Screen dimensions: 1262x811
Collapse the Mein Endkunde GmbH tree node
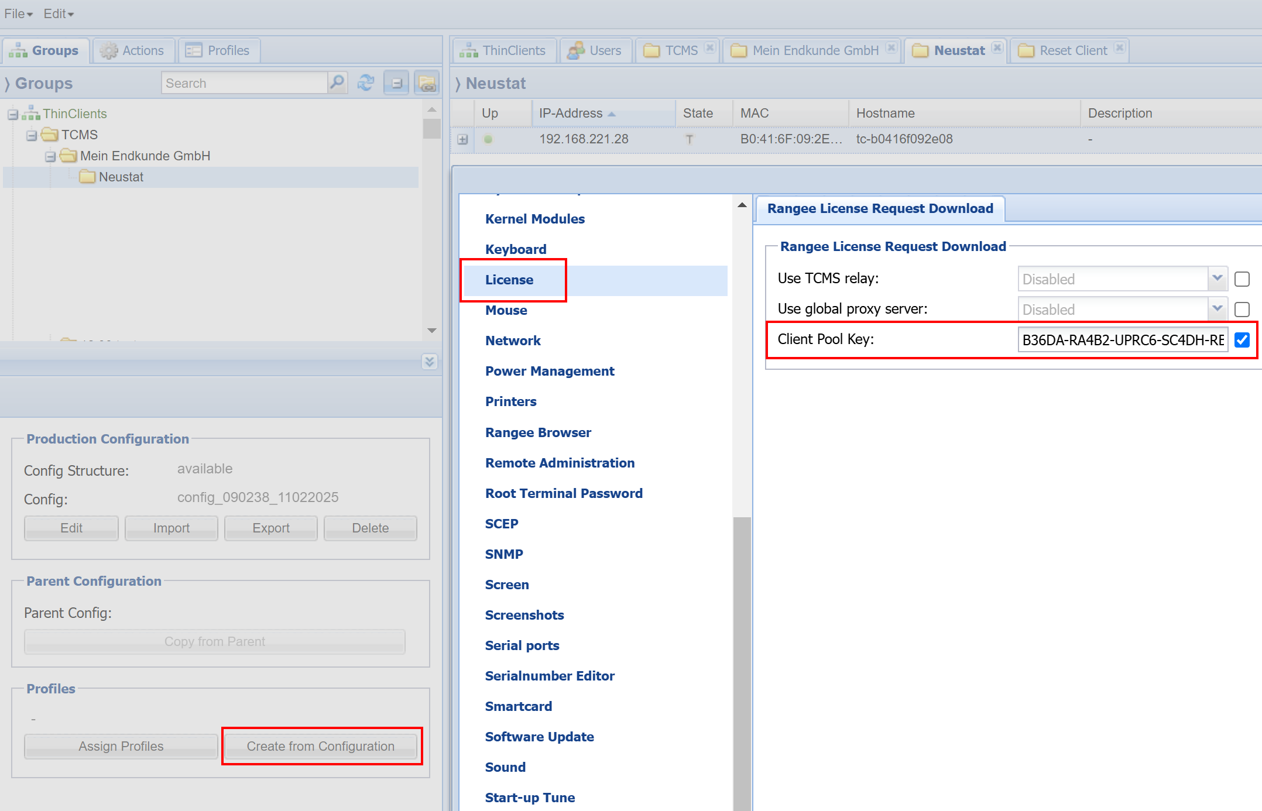point(50,156)
